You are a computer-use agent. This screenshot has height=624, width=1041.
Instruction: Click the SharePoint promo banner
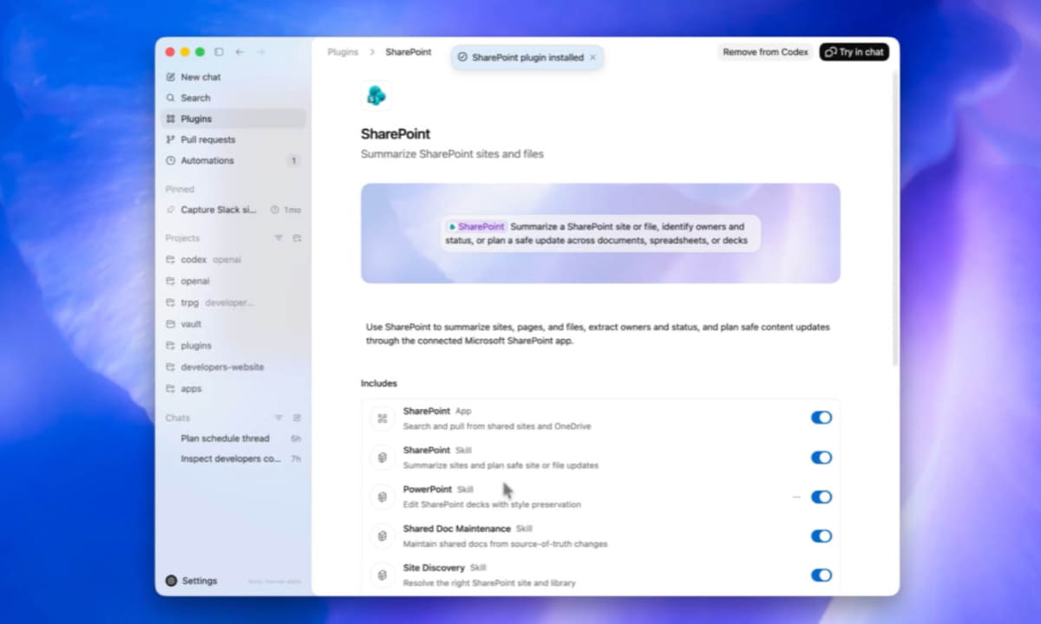(600, 233)
